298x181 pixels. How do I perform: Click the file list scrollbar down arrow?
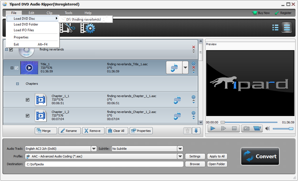(201, 122)
